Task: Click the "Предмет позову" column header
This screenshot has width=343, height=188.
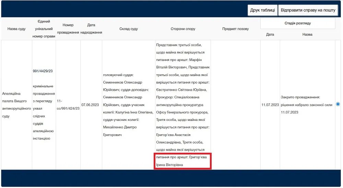Action: [x=235, y=29]
